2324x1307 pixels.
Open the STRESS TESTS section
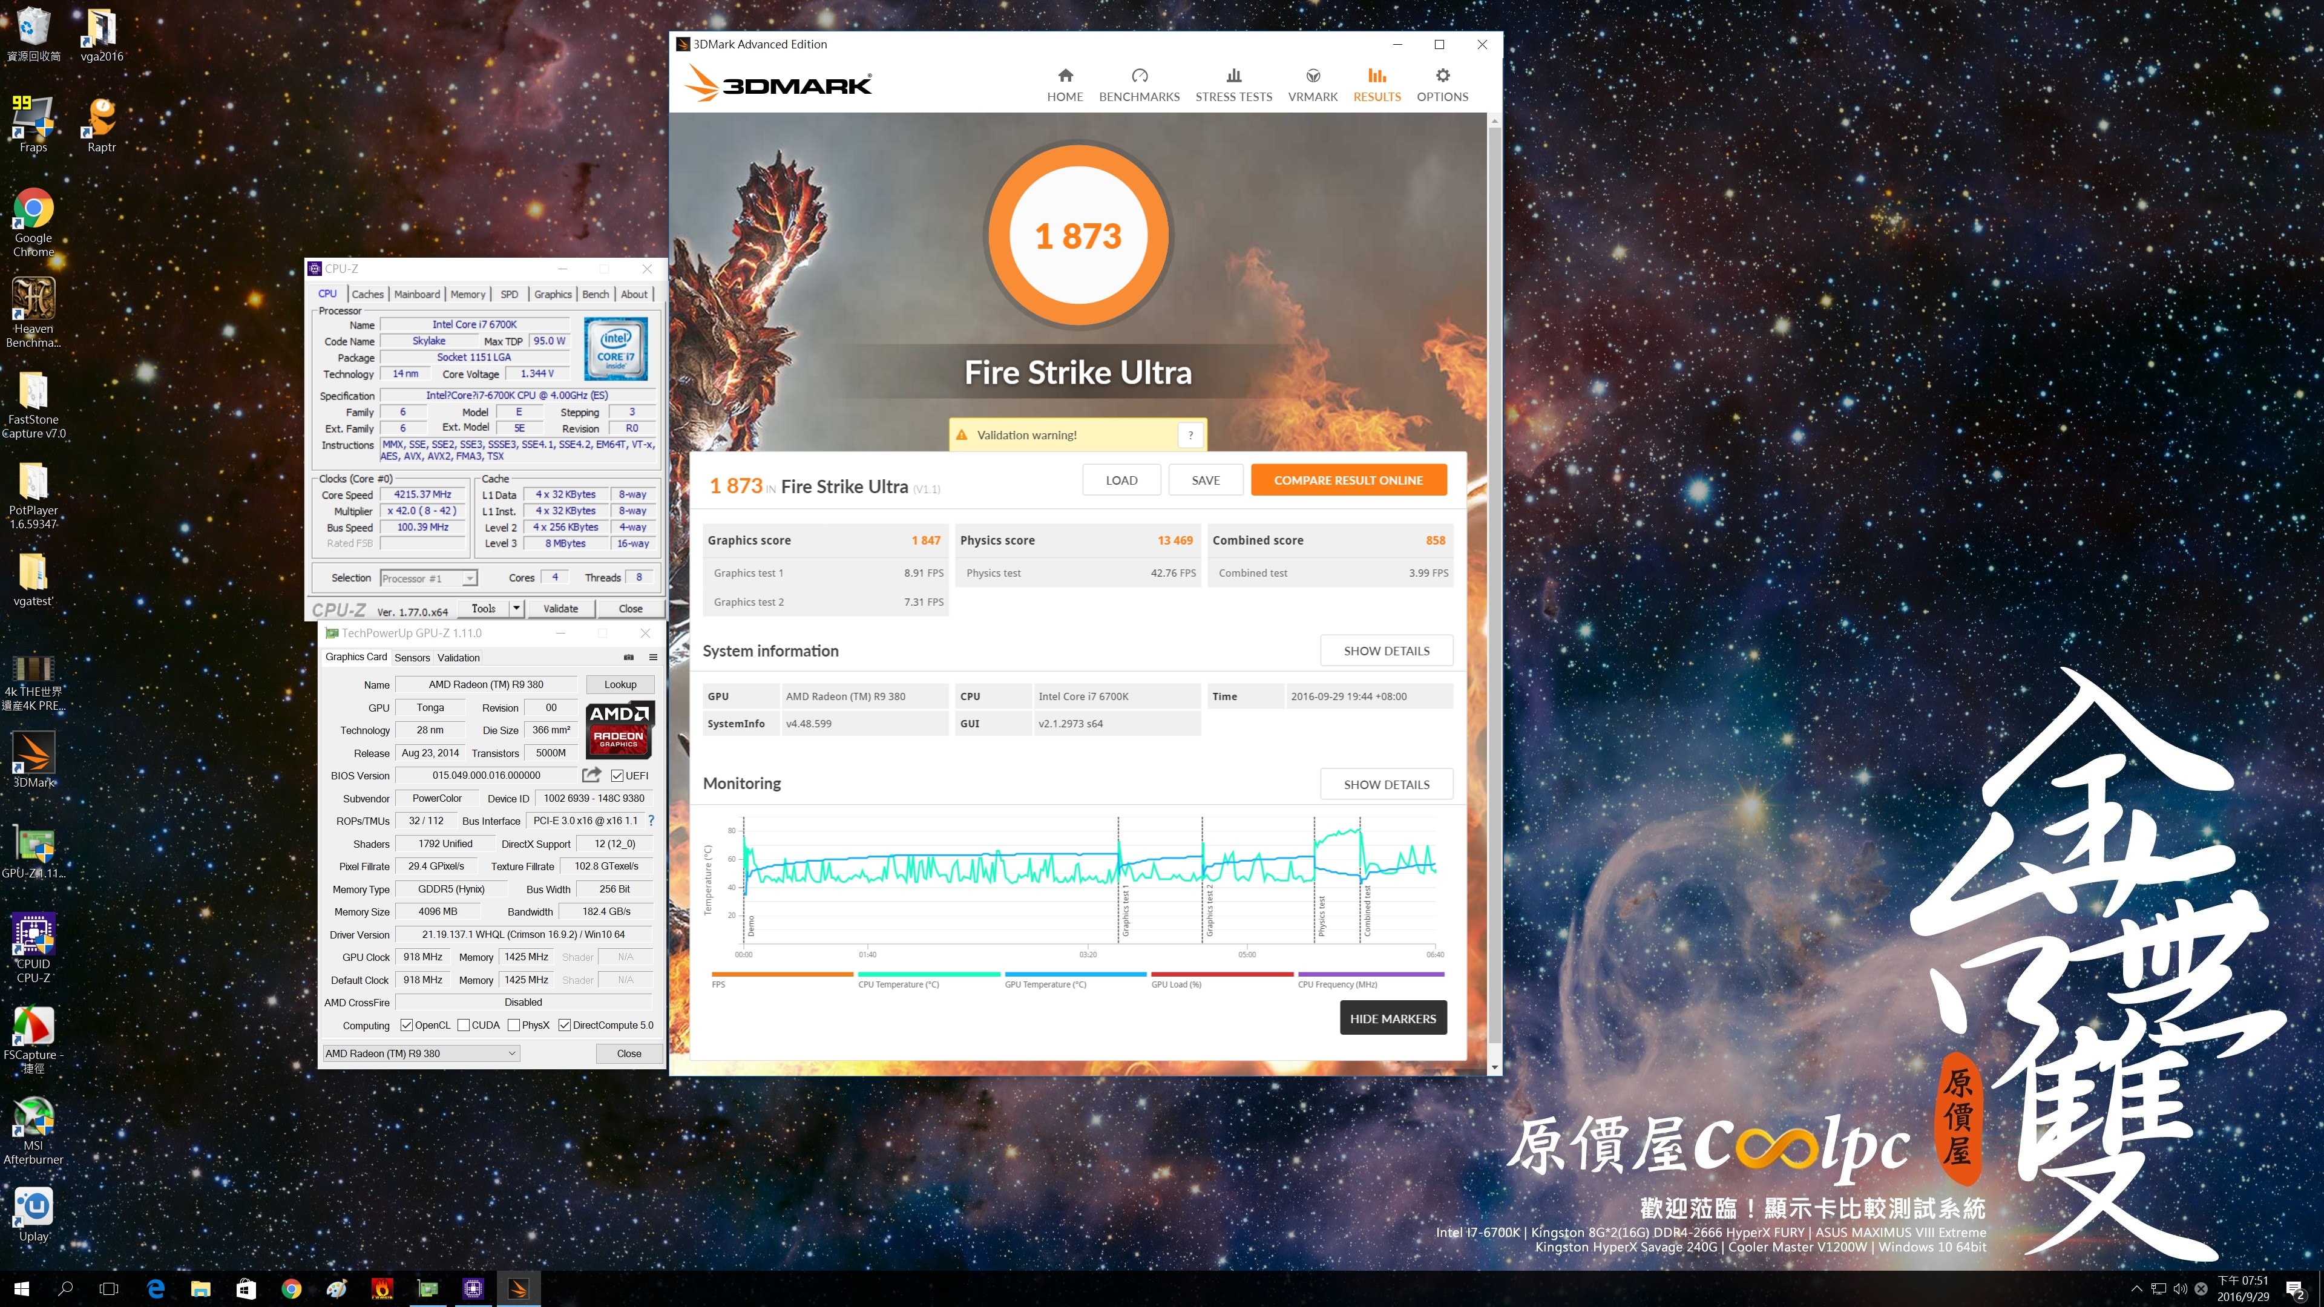1233,86
